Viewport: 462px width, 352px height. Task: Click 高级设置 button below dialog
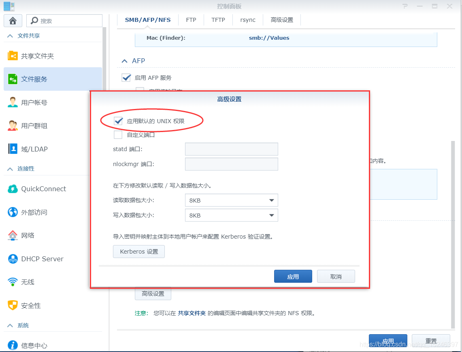click(x=153, y=294)
